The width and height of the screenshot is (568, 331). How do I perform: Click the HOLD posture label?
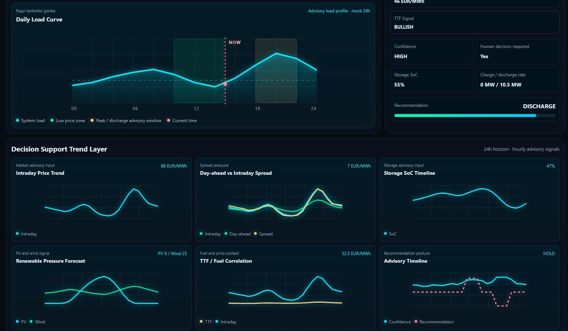point(549,254)
